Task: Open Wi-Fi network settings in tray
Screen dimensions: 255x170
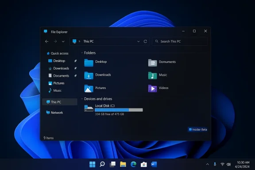Action: tap(222, 164)
